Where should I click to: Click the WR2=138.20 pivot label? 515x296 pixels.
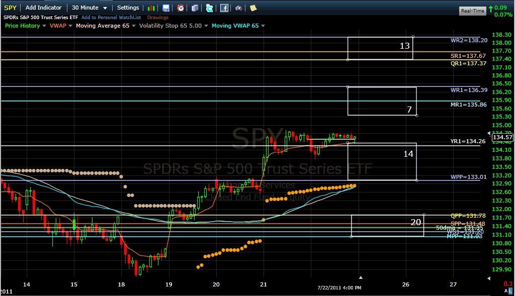click(469, 40)
